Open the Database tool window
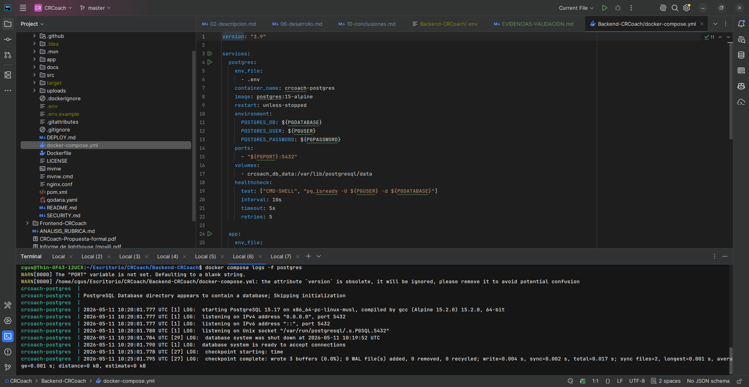This screenshot has height=387, width=749. coord(741,55)
